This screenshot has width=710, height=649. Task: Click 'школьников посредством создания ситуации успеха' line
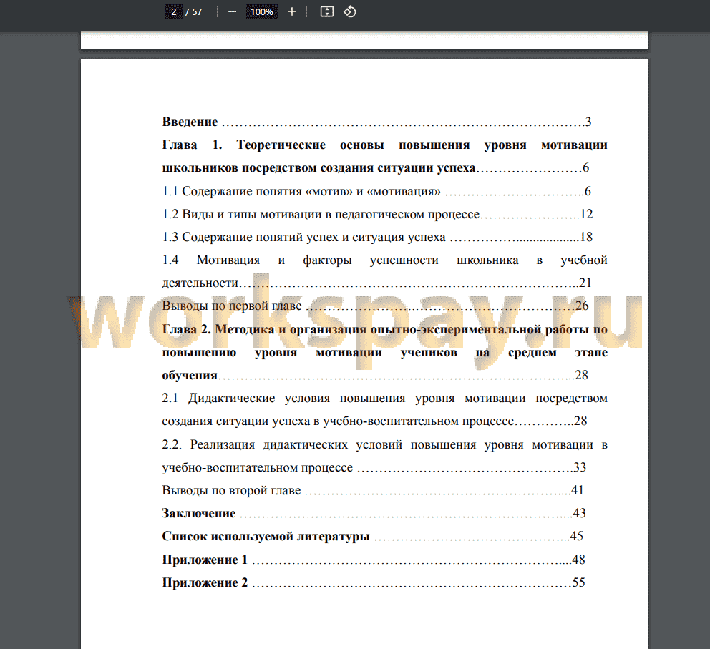click(x=376, y=168)
